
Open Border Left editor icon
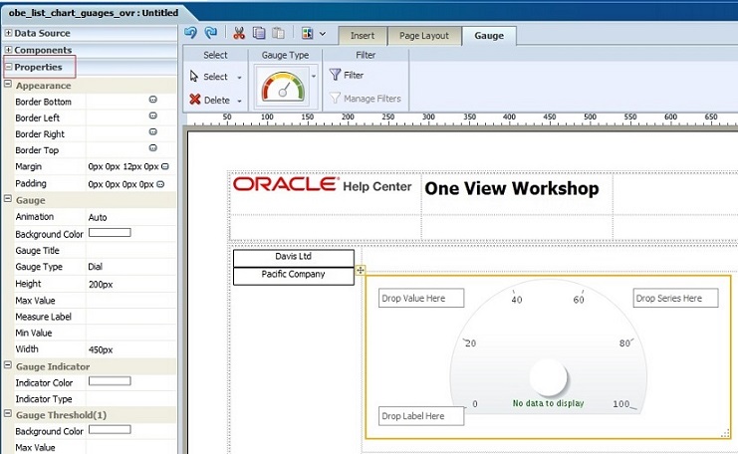153,115
